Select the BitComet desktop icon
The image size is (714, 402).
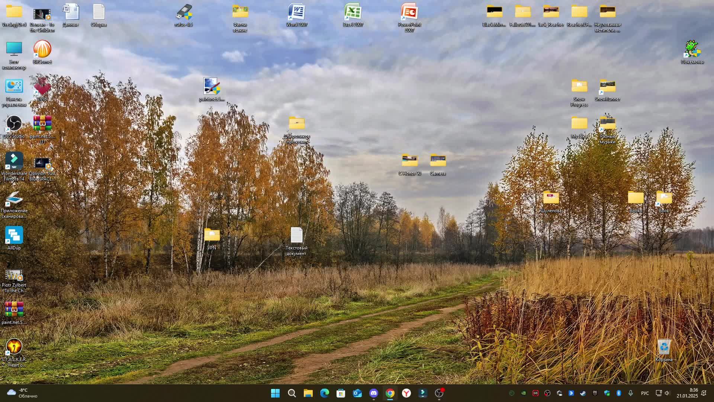pos(42,50)
